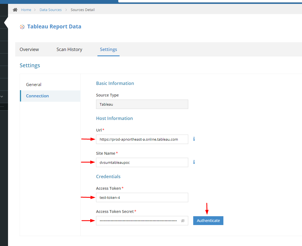Expand the sidebar chevron arrow

click(2, 97)
